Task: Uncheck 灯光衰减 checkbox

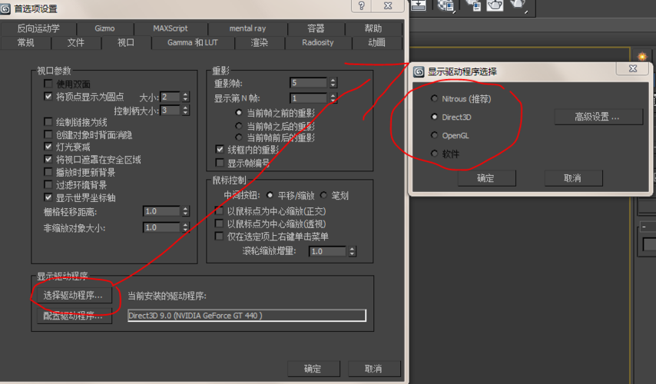Action: tap(48, 147)
